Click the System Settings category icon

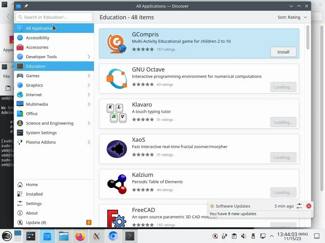[x=20, y=133]
